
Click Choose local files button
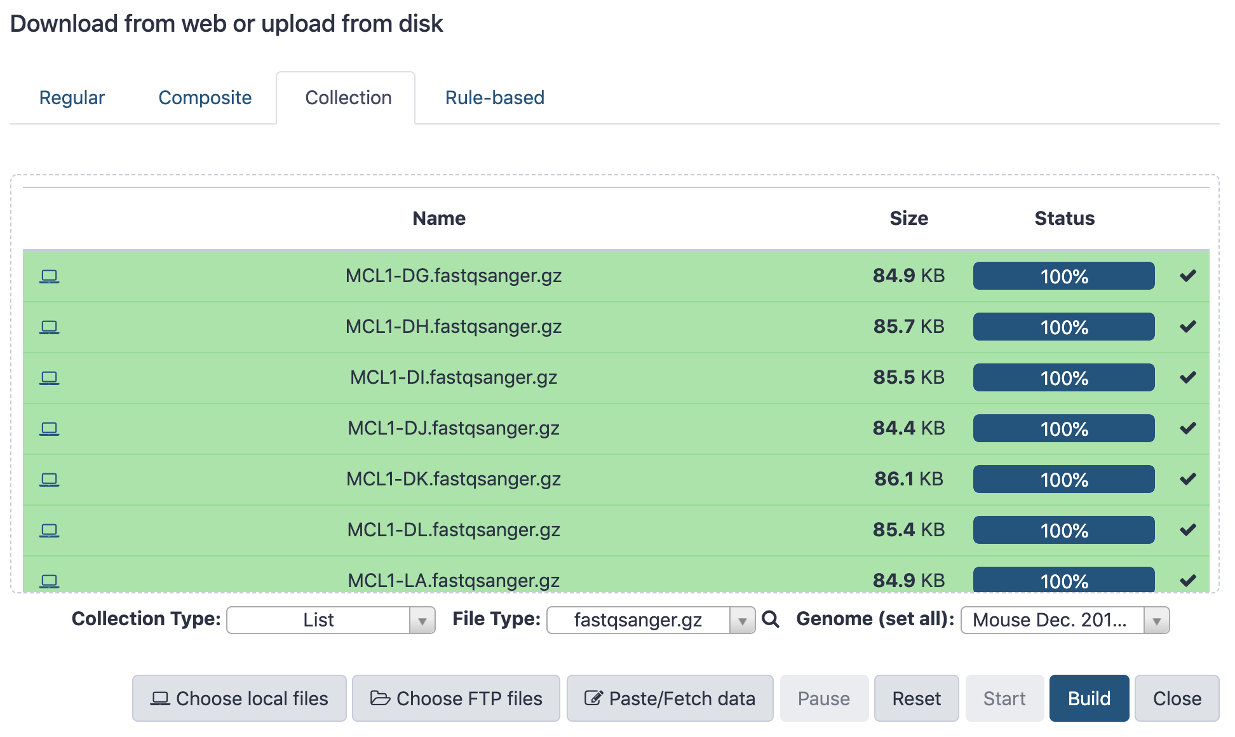(x=240, y=698)
